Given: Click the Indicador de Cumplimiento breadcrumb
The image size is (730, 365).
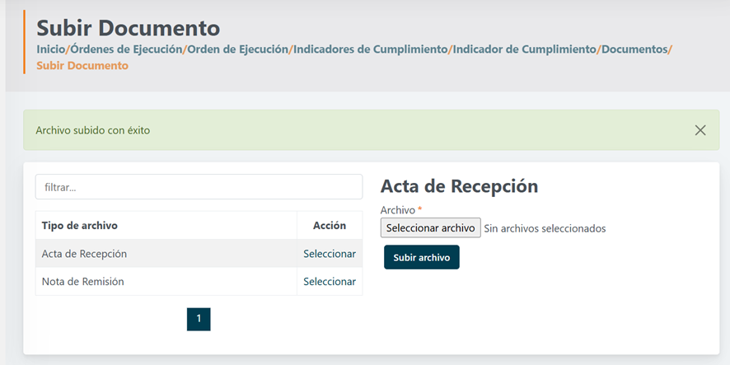Looking at the screenshot, I should [x=524, y=49].
